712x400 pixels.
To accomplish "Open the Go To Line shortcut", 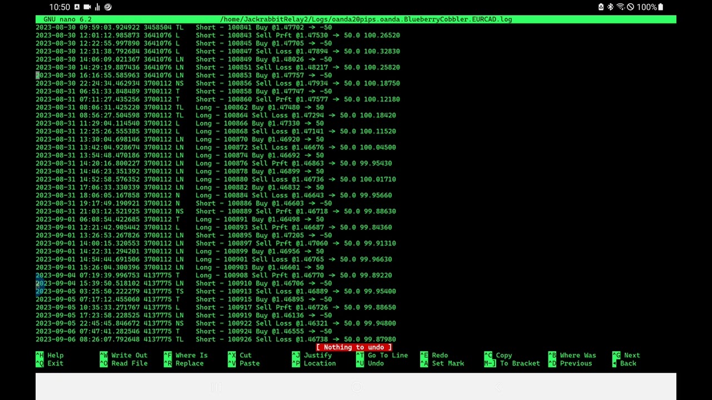I will click(382, 355).
